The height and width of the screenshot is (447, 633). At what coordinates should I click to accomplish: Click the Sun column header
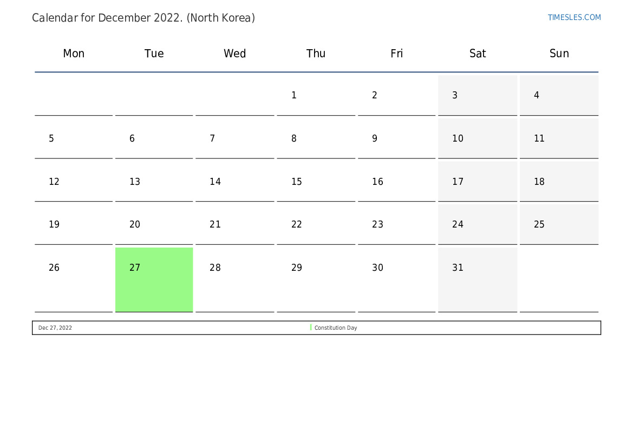[x=559, y=53]
